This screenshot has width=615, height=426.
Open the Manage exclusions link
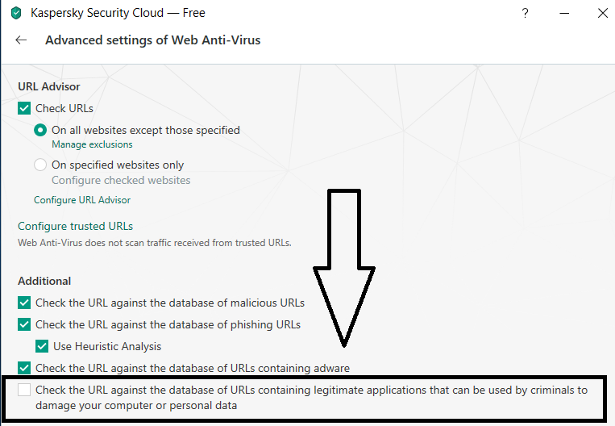click(92, 144)
